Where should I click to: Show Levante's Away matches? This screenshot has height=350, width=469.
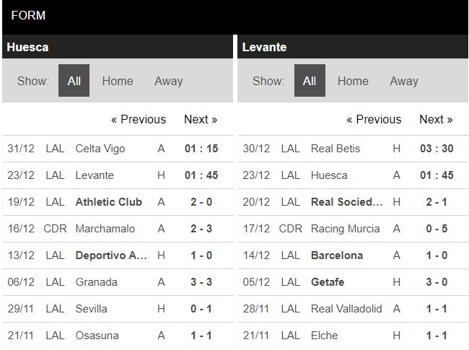(404, 81)
